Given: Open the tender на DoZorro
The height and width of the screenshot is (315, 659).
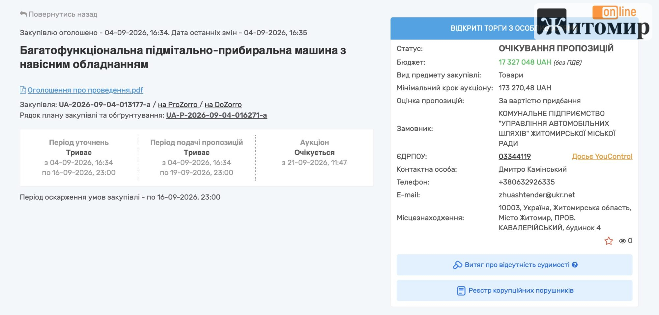Looking at the screenshot, I should [x=223, y=104].
